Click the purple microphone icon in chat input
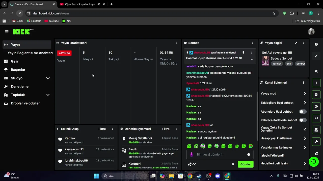This screenshot has height=181, width=323. (191, 154)
